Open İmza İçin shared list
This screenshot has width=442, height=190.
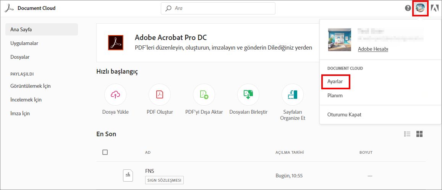point(20,113)
